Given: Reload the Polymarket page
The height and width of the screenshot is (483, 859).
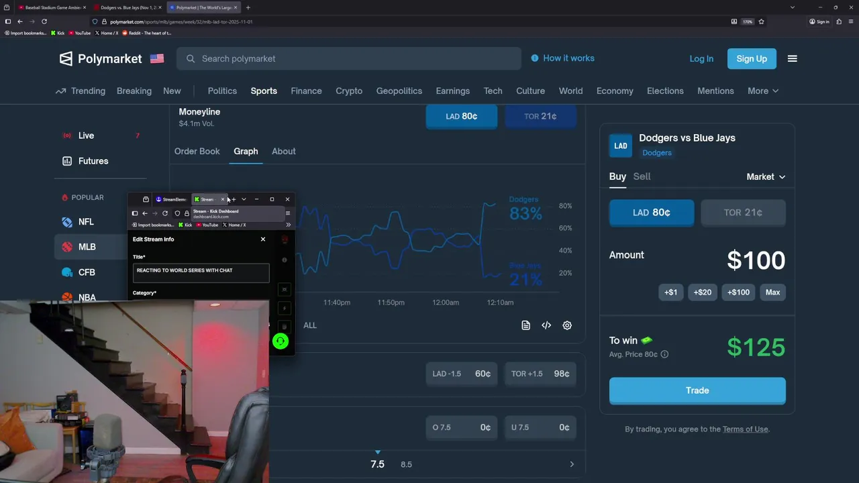Looking at the screenshot, I should 44,21.
